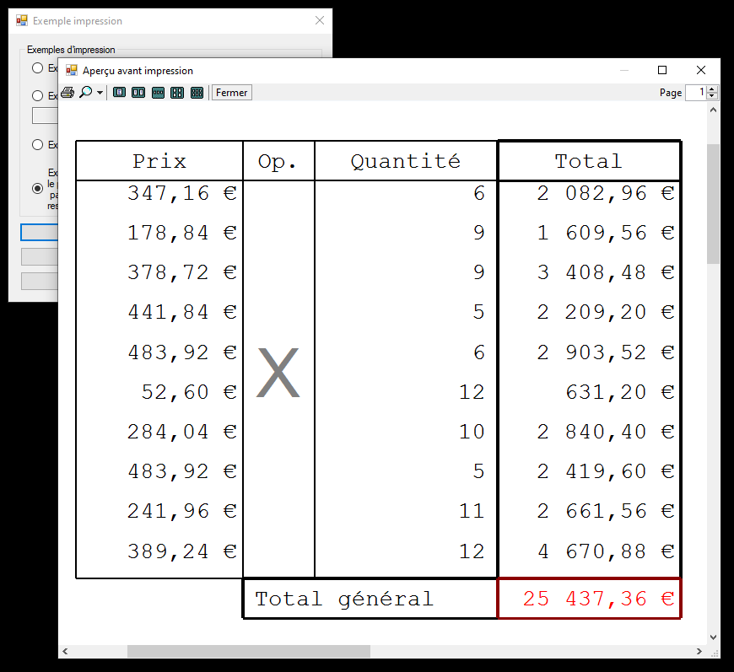Select the second radio button option

coord(37,96)
